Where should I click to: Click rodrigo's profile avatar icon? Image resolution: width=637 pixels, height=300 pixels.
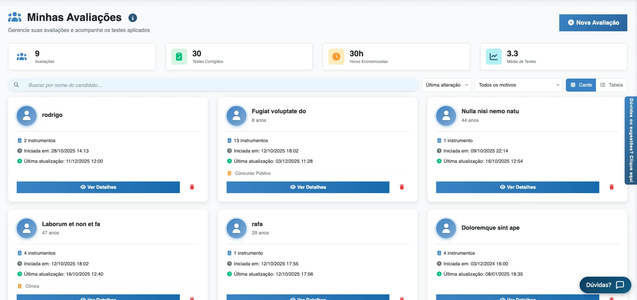[27, 116]
